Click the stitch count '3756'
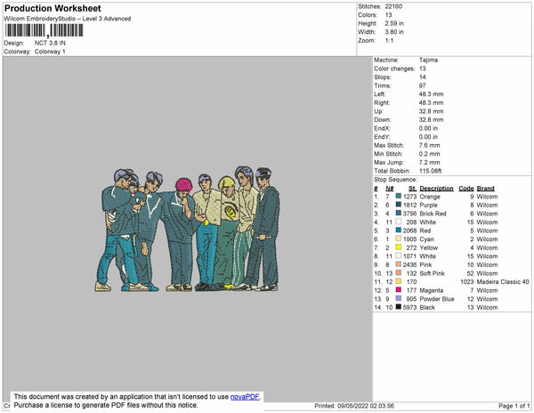Image resolution: width=534 pixels, height=413 pixels. pyautogui.click(x=409, y=214)
